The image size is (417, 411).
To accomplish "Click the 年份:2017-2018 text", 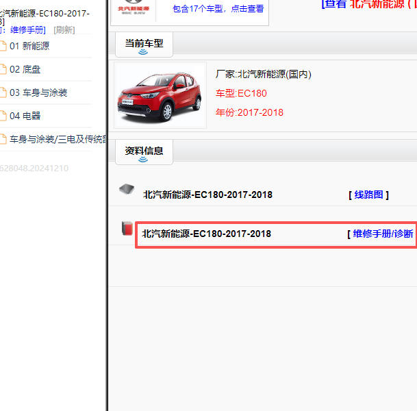I will (x=249, y=112).
